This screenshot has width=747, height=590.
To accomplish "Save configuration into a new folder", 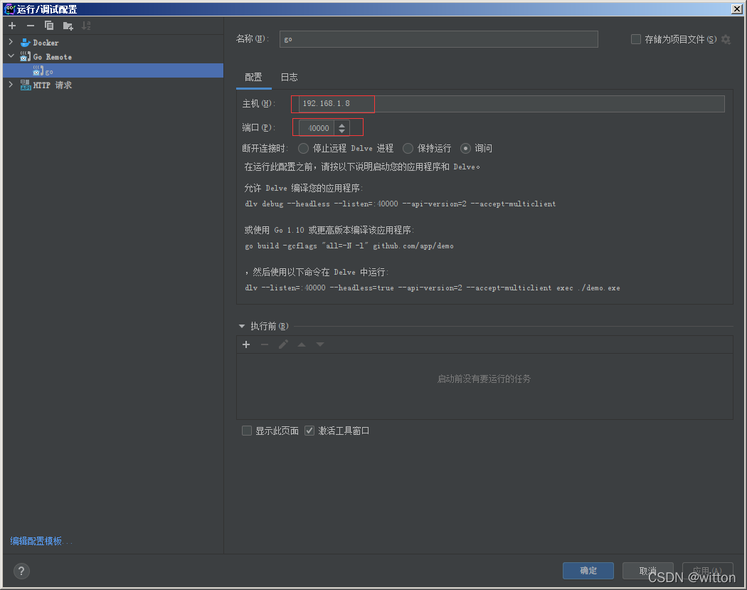I will [x=68, y=26].
